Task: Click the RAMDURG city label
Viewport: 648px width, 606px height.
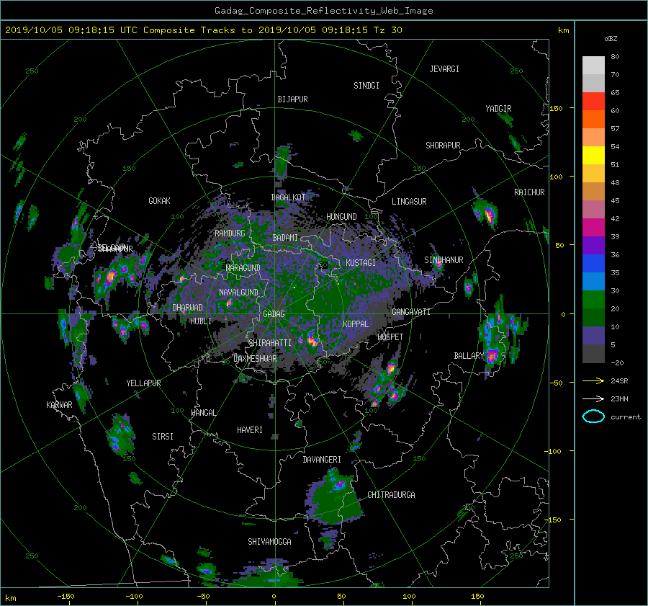Action: point(230,233)
